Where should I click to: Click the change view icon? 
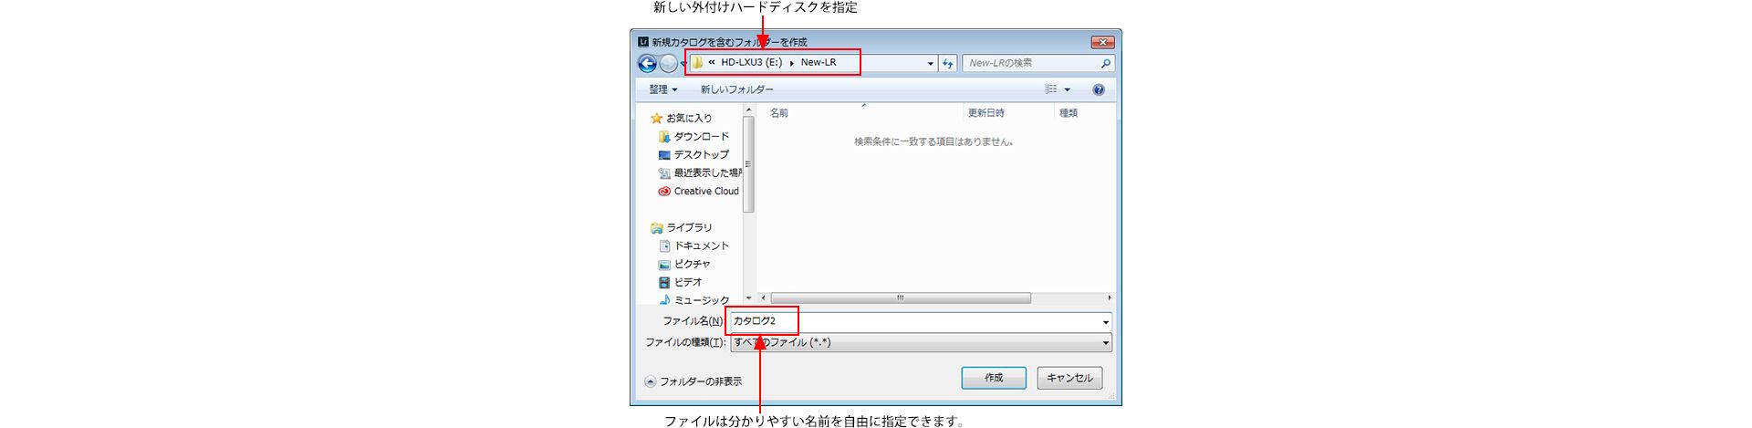[x=1051, y=89]
